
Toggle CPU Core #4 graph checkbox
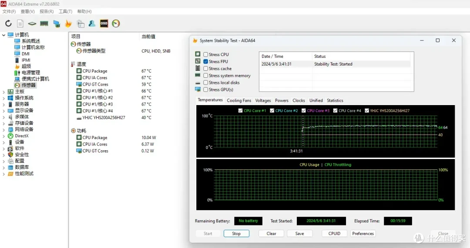coord(335,110)
